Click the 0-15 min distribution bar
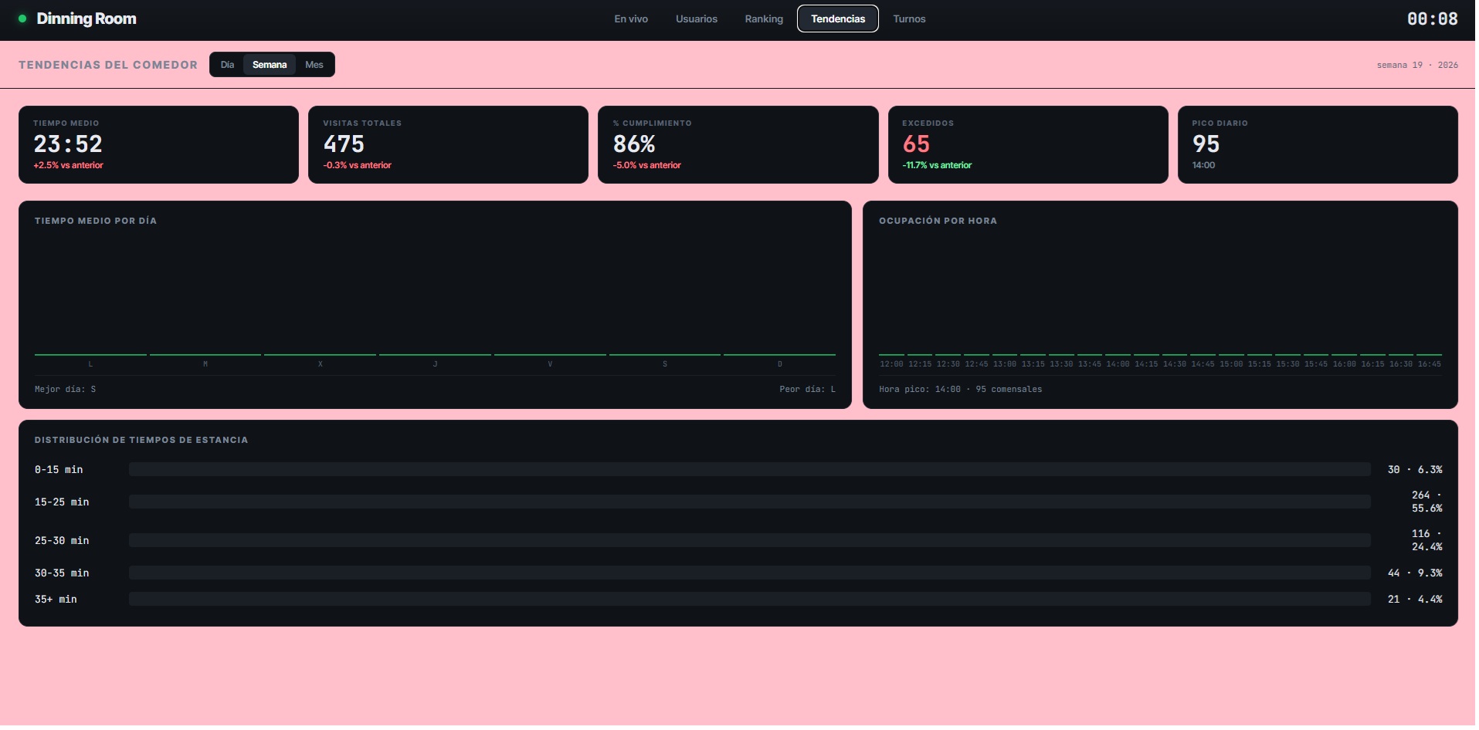Image resolution: width=1479 pixels, height=730 pixels. (x=751, y=470)
